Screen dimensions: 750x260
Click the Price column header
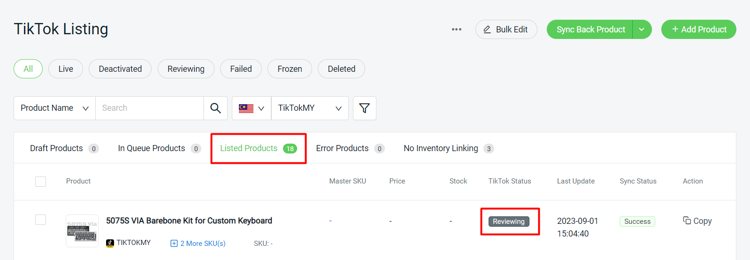pyautogui.click(x=397, y=181)
